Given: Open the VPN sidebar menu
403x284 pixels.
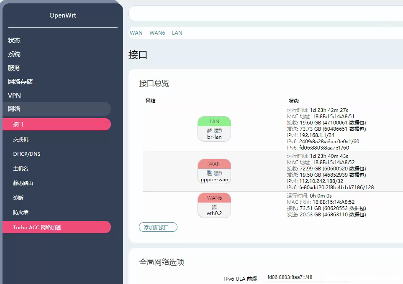Looking at the screenshot, I should point(14,96).
